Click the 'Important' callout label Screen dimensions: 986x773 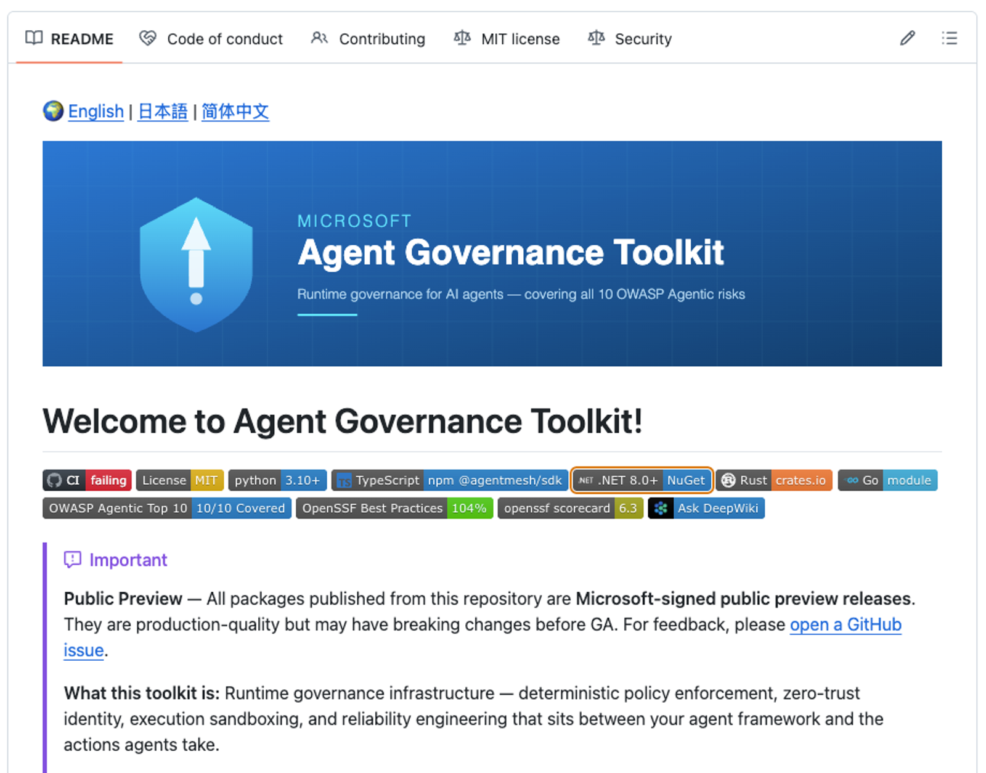pos(128,560)
